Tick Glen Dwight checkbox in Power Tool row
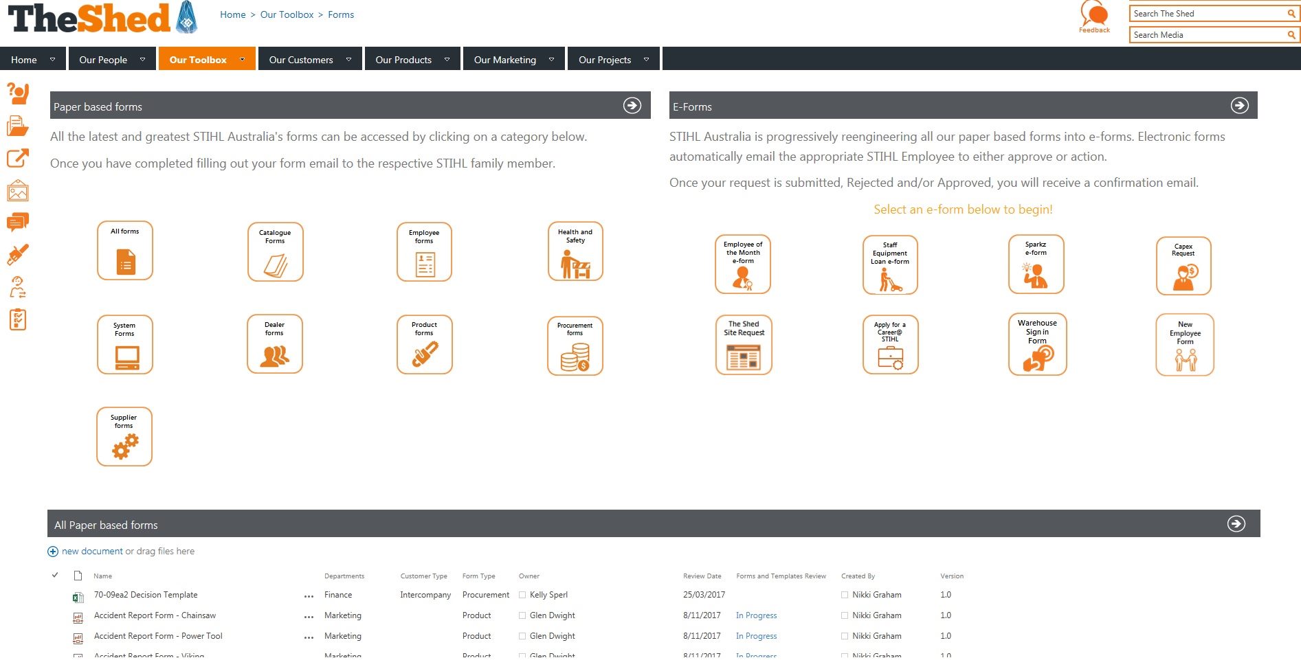This screenshot has width=1301, height=669. pos(522,636)
